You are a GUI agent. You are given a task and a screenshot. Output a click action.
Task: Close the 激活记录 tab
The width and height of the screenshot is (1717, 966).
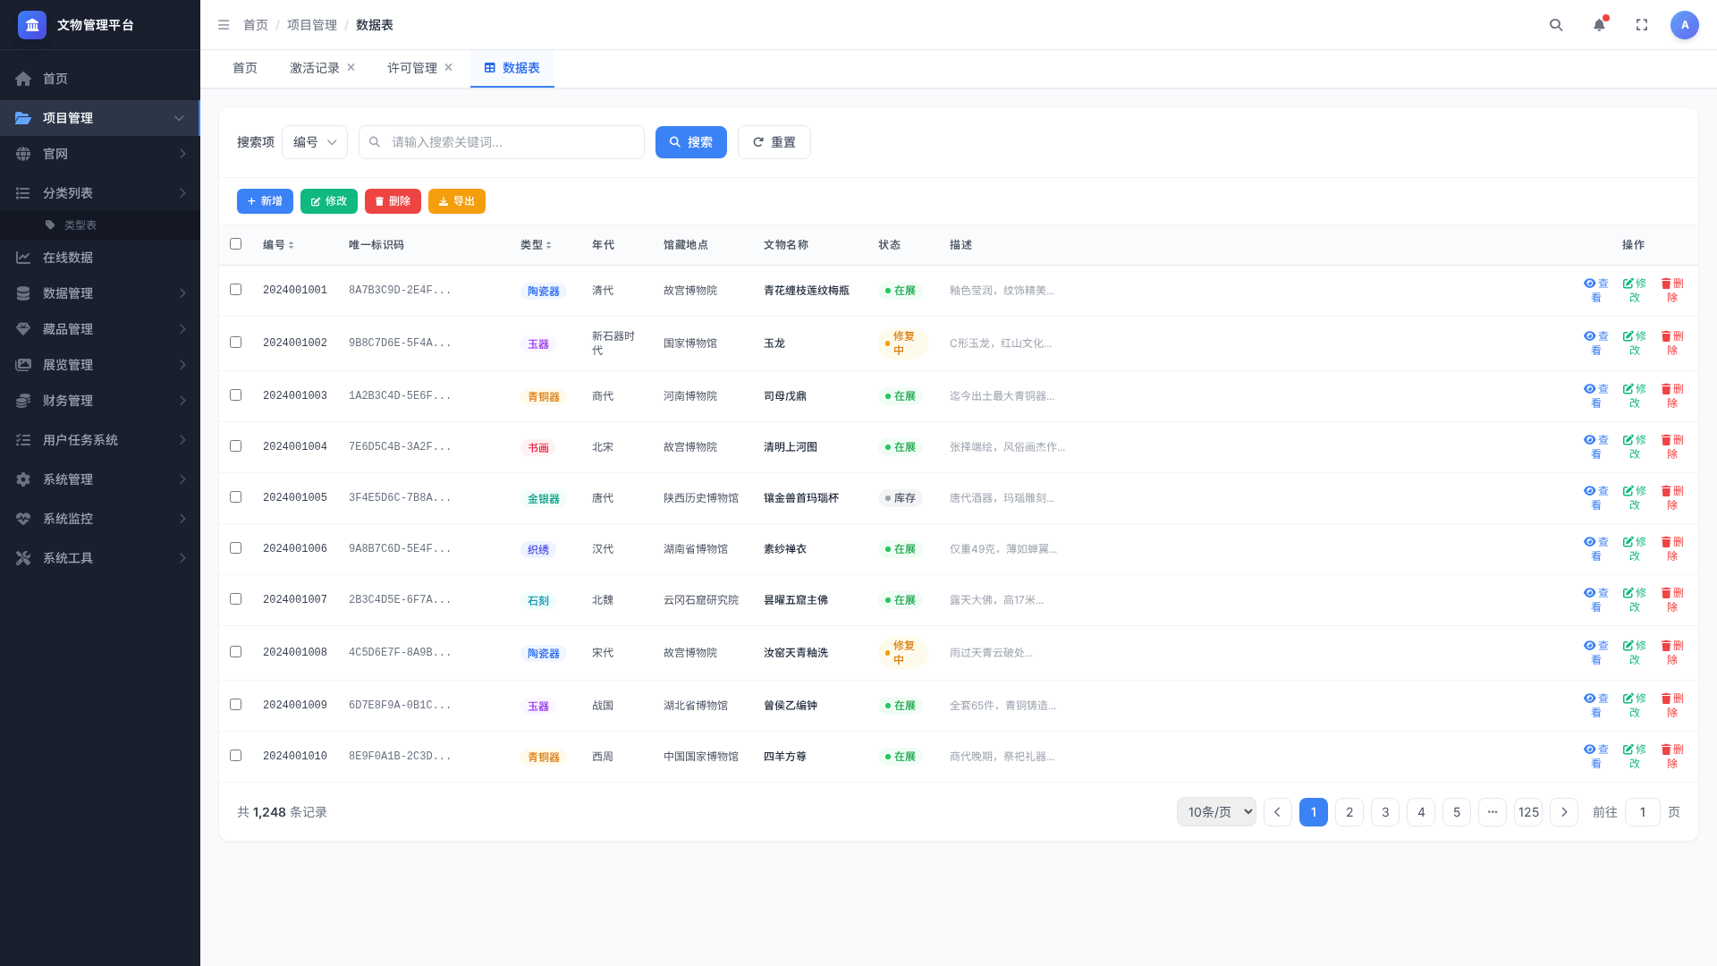click(x=351, y=67)
